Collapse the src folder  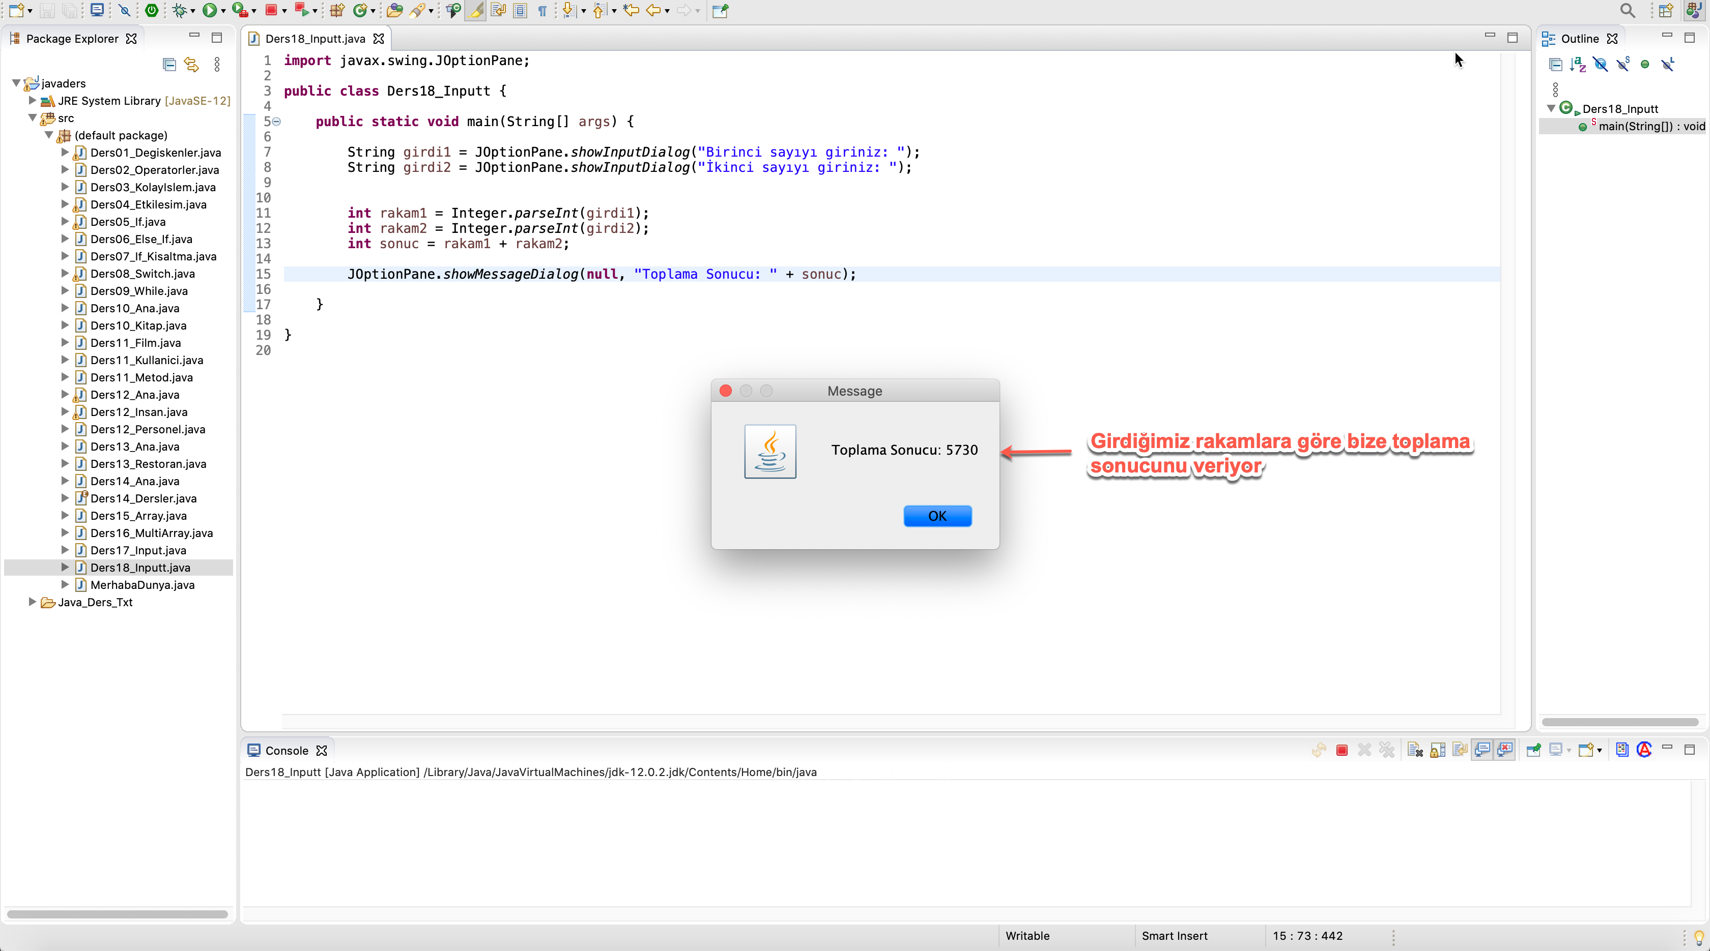pyautogui.click(x=32, y=117)
